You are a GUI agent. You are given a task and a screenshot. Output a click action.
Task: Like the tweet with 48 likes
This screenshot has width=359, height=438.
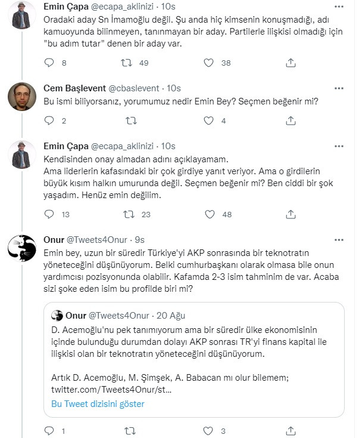tap(210, 214)
